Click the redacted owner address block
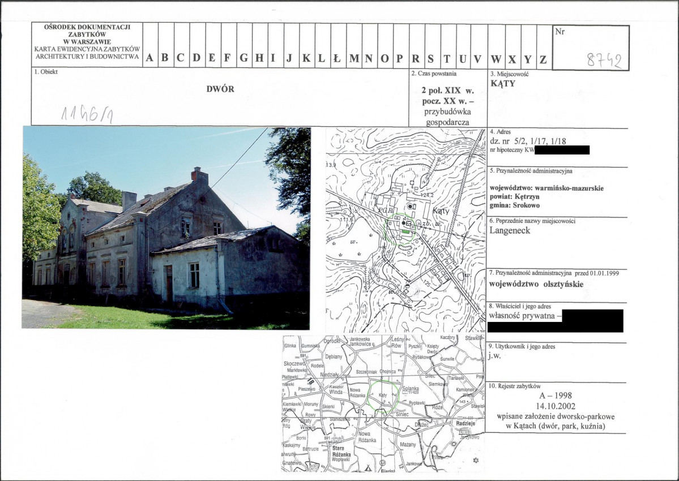 pos(556,321)
